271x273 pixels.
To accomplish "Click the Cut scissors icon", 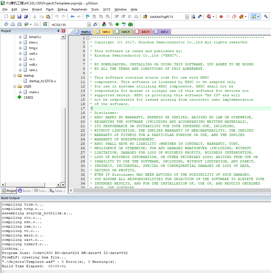I will pos(34,17).
